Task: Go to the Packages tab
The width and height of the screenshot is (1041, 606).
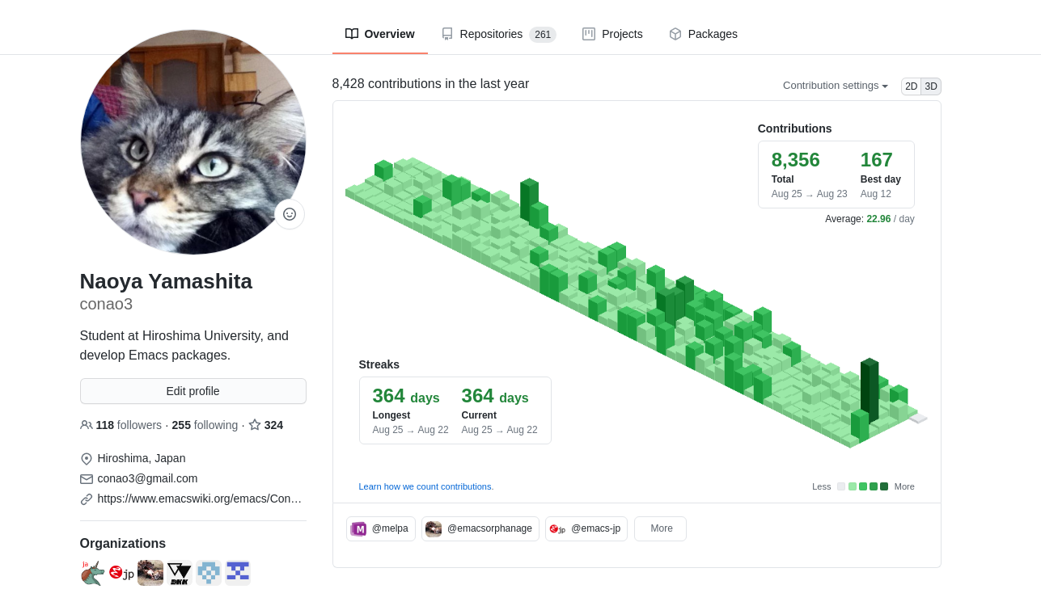Action: 703,34
